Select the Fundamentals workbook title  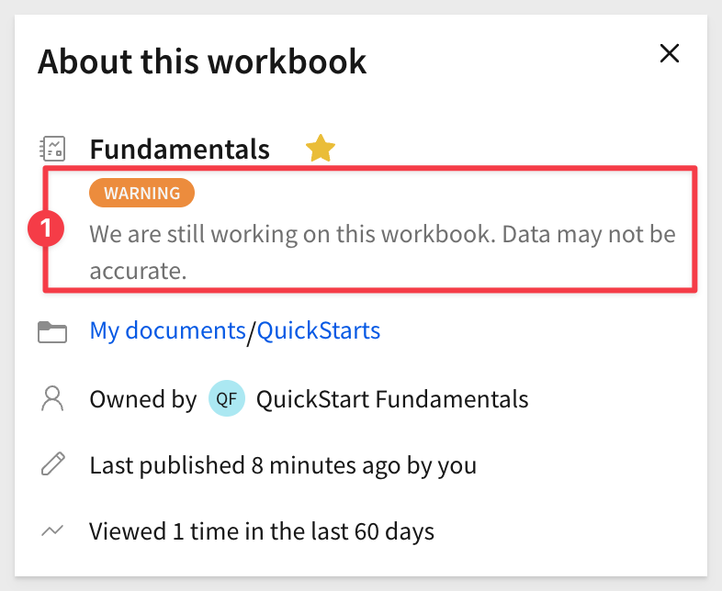[179, 149]
